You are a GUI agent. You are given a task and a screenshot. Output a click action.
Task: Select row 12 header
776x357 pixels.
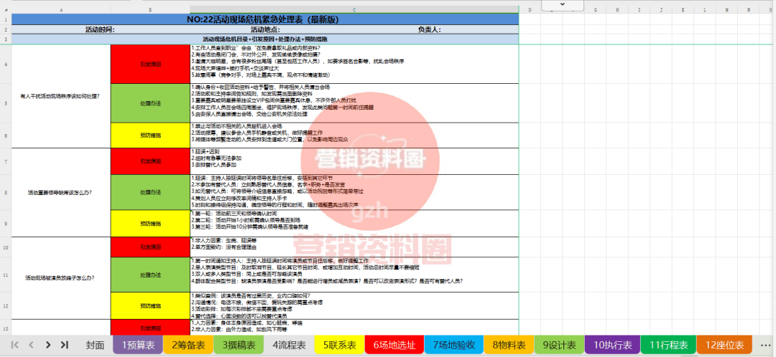(6, 305)
